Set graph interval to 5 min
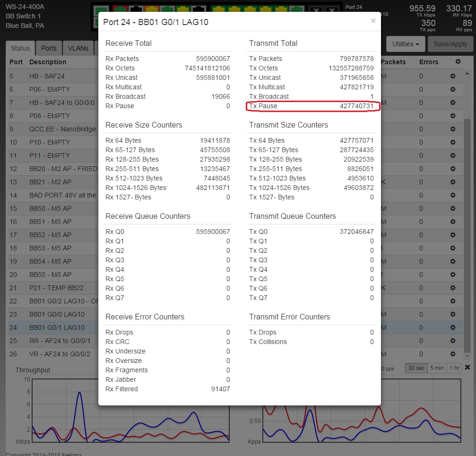The image size is (476, 456). click(x=436, y=368)
